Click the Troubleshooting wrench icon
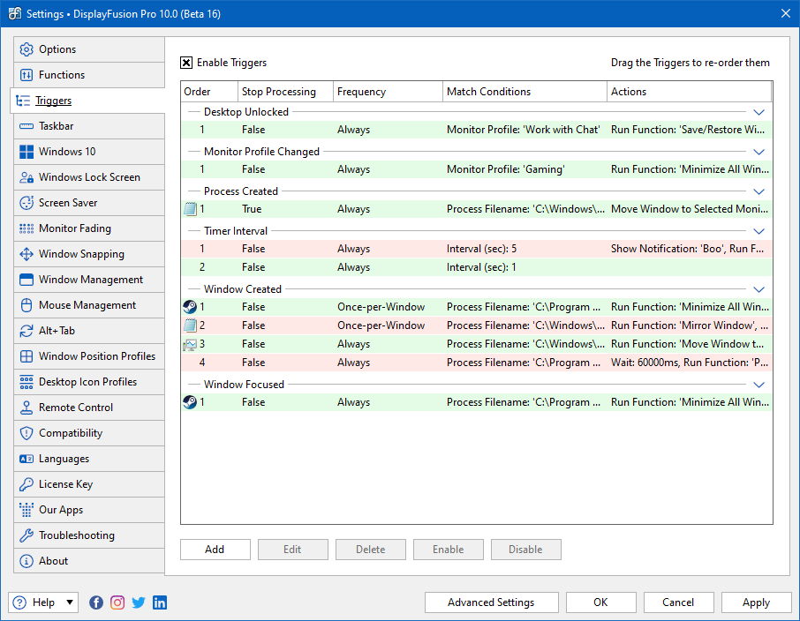This screenshot has width=800, height=621. [x=26, y=535]
